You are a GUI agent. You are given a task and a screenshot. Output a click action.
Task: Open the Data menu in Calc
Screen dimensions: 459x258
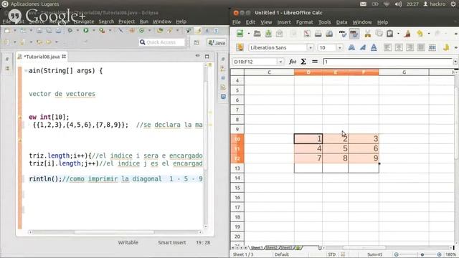point(341,22)
